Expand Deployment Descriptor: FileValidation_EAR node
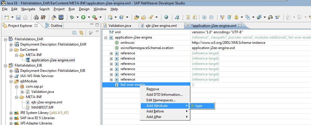This screenshot has width=311, height=125. (x=11, y=44)
